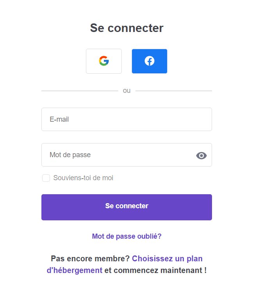The height and width of the screenshot is (296, 262).
Task: Sign in with the Facebook icon
Action: 150,61
